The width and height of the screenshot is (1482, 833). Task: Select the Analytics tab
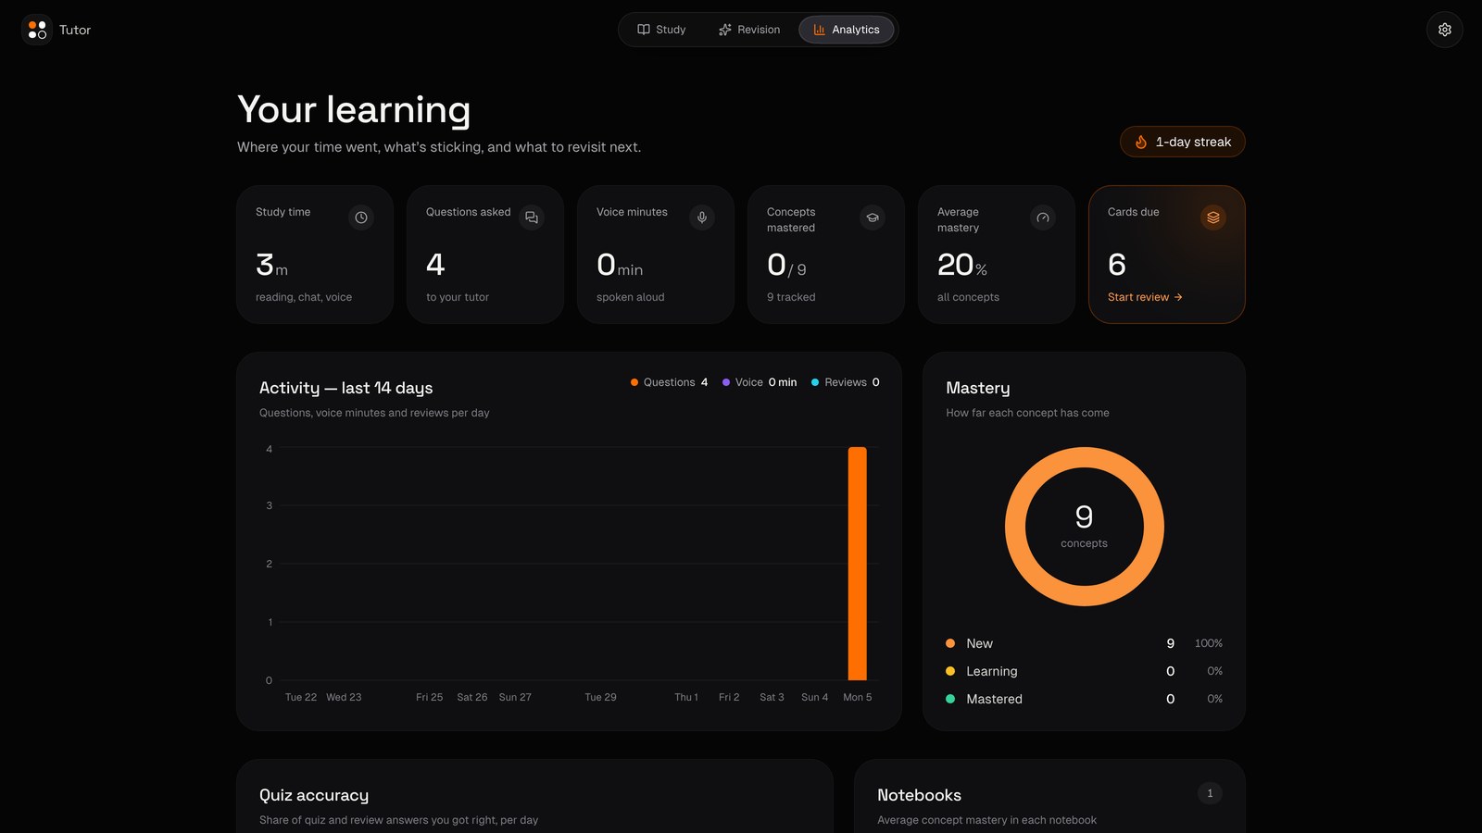tap(847, 30)
